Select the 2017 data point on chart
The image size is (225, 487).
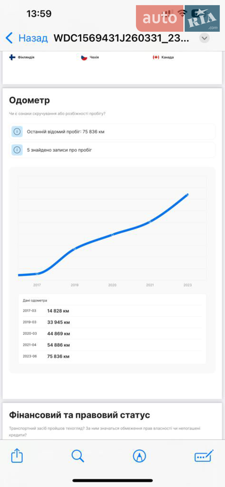click(37, 273)
